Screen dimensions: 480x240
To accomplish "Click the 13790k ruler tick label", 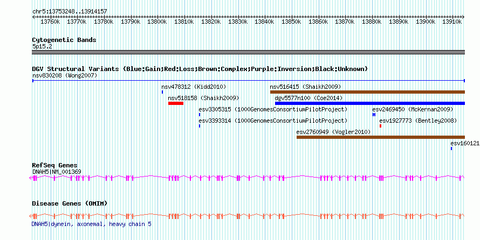I will 131,22.
